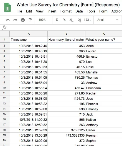Click the Timestamp header cell

pos(29,40)
